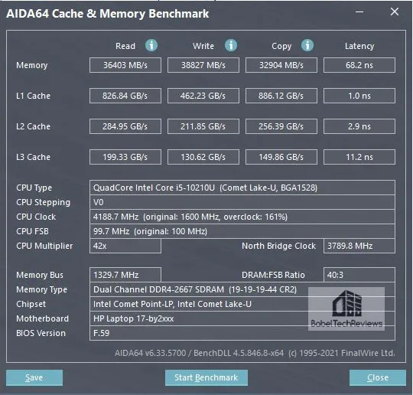
Task: Start Benchmark button
Action: coord(206,377)
